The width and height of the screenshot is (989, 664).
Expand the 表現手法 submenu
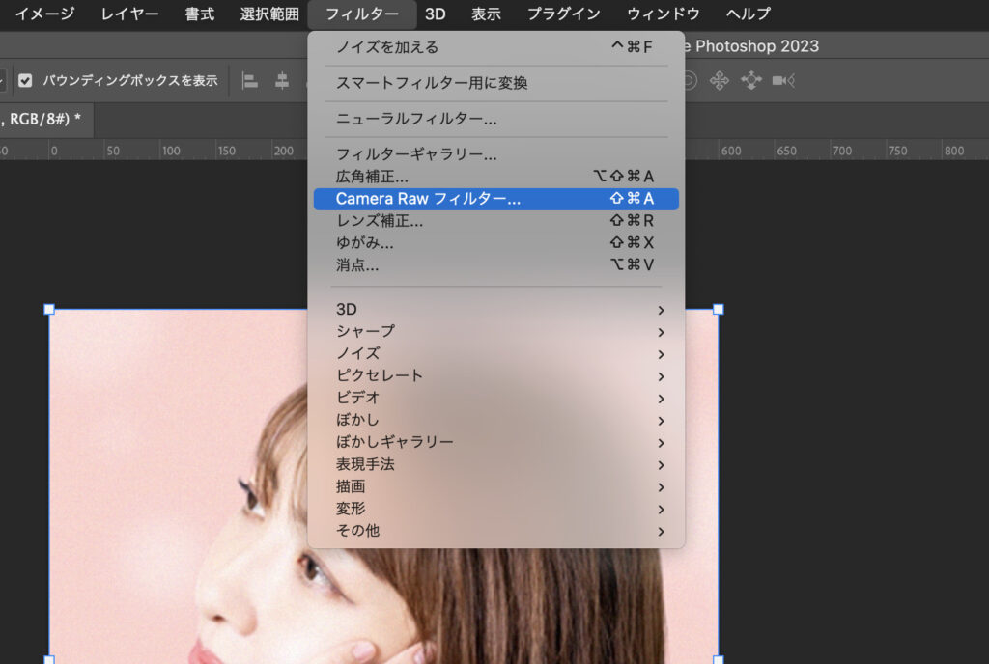pyautogui.click(x=495, y=464)
